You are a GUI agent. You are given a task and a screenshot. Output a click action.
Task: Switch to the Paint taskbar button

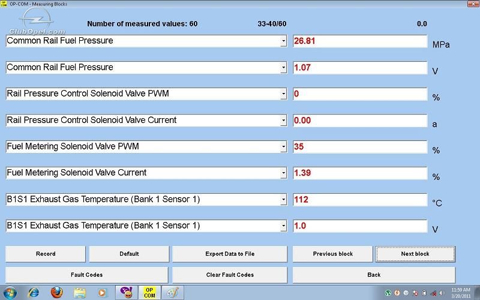tap(173, 293)
